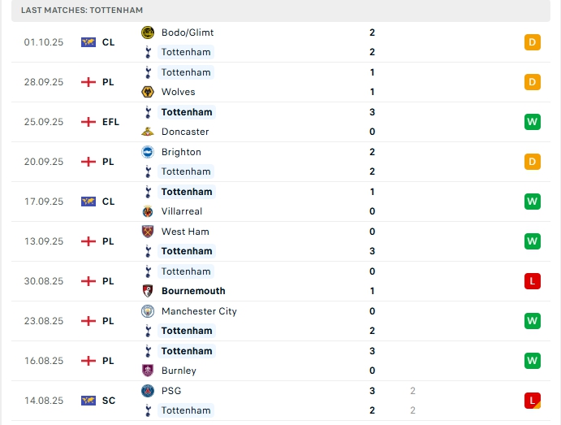This screenshot has width=561, height=425.
Task: Click the West Ham club crest
Action: 148,232
